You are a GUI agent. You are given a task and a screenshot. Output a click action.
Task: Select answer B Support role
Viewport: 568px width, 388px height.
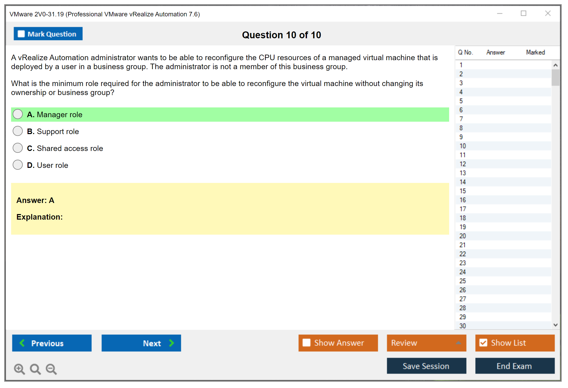click(18, 131)
